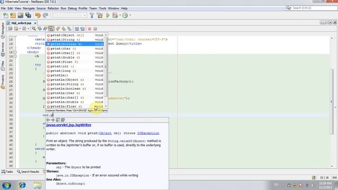Select print(String s) completion item

click(x=74, y=40)
